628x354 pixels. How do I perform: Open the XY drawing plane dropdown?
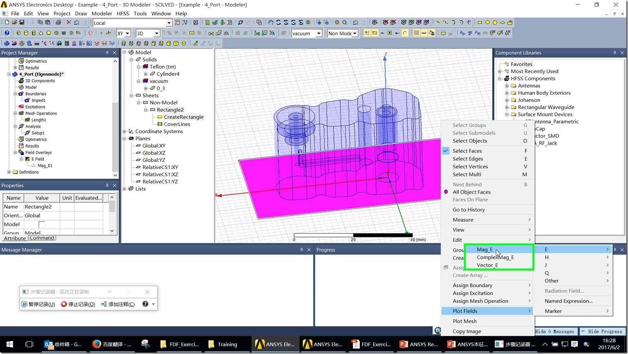[x=127, y=33]
